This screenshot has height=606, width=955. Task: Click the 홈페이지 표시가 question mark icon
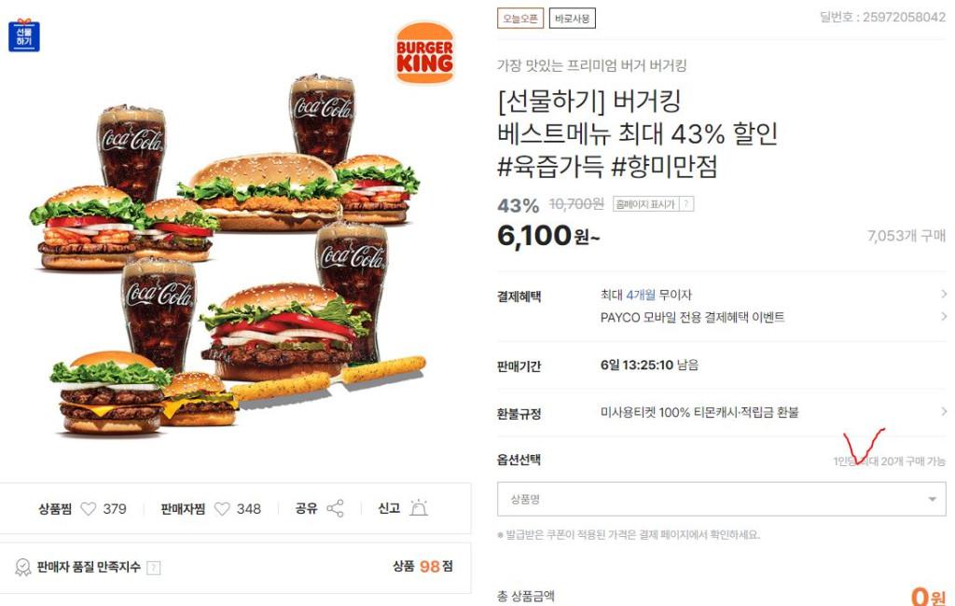pyautogui.click(x=685, y=204)
